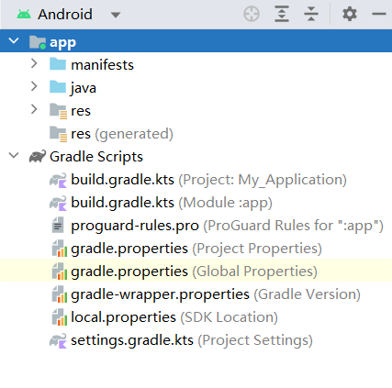Open proguard-rules.pro file

[227, 226]
